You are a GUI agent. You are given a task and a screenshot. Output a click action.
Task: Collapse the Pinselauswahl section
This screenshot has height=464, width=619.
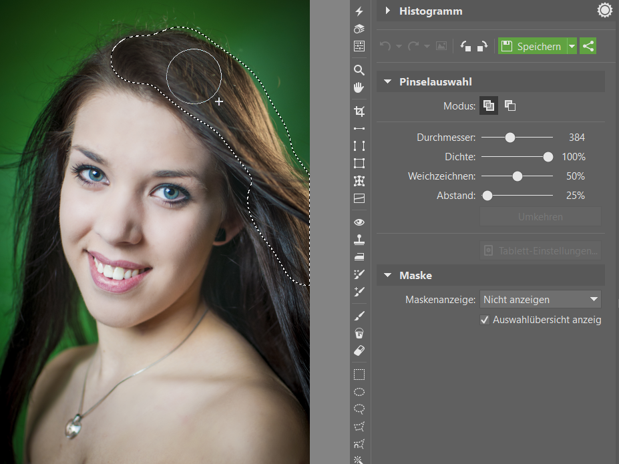(x=387, y=81)
